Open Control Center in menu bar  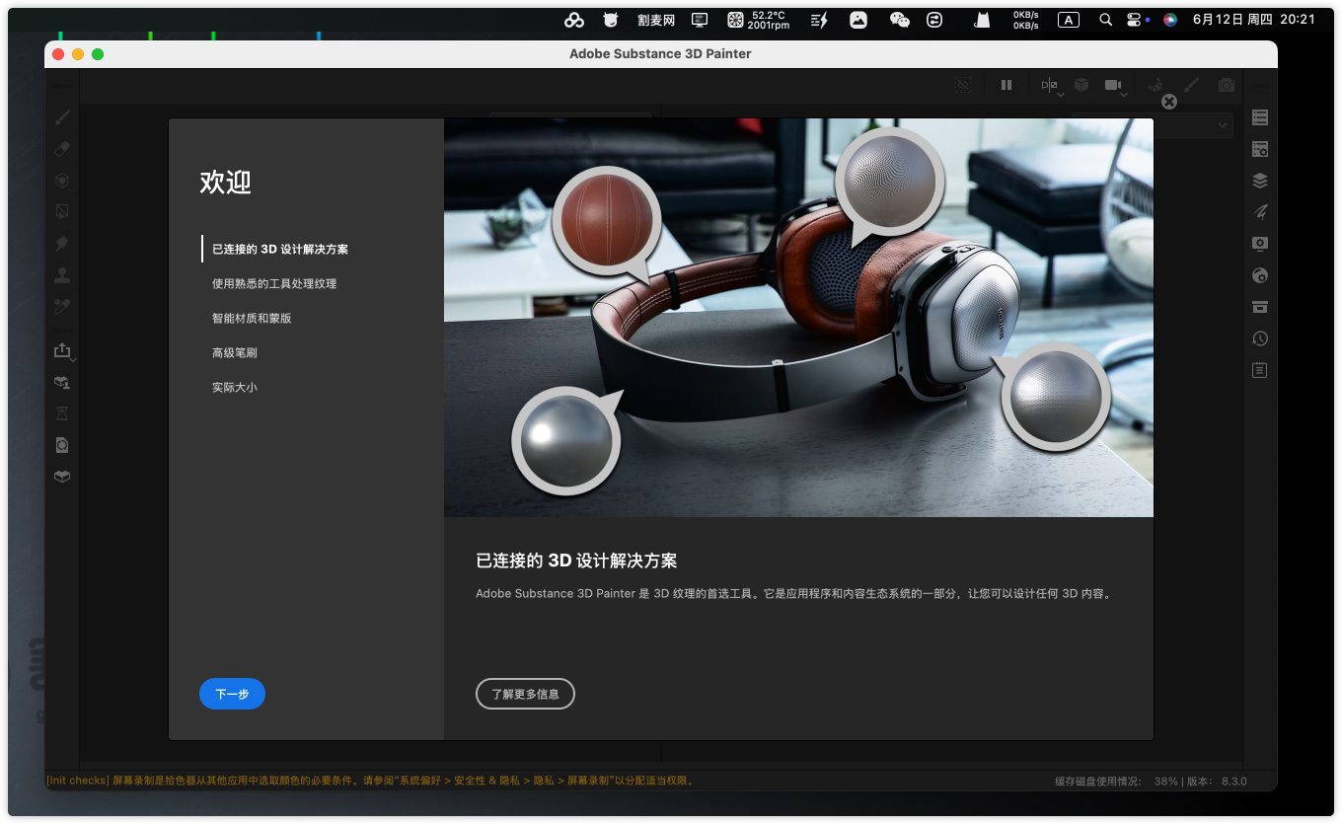pyautogui.click(x=1135, y=20)
